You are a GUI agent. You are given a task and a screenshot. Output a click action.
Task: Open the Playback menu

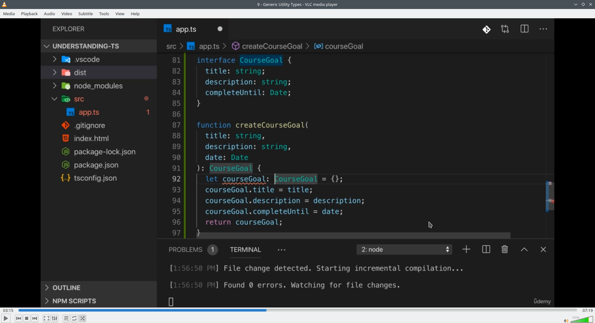[x=29, y=14]
